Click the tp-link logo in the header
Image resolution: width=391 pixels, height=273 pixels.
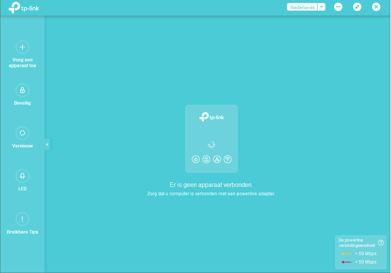(x=24, y=8)
